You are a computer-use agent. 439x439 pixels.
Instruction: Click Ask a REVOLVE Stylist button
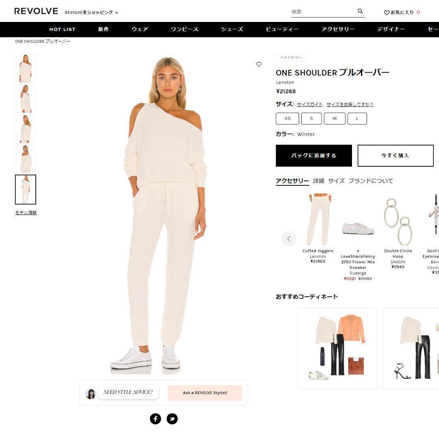(205, 393)
